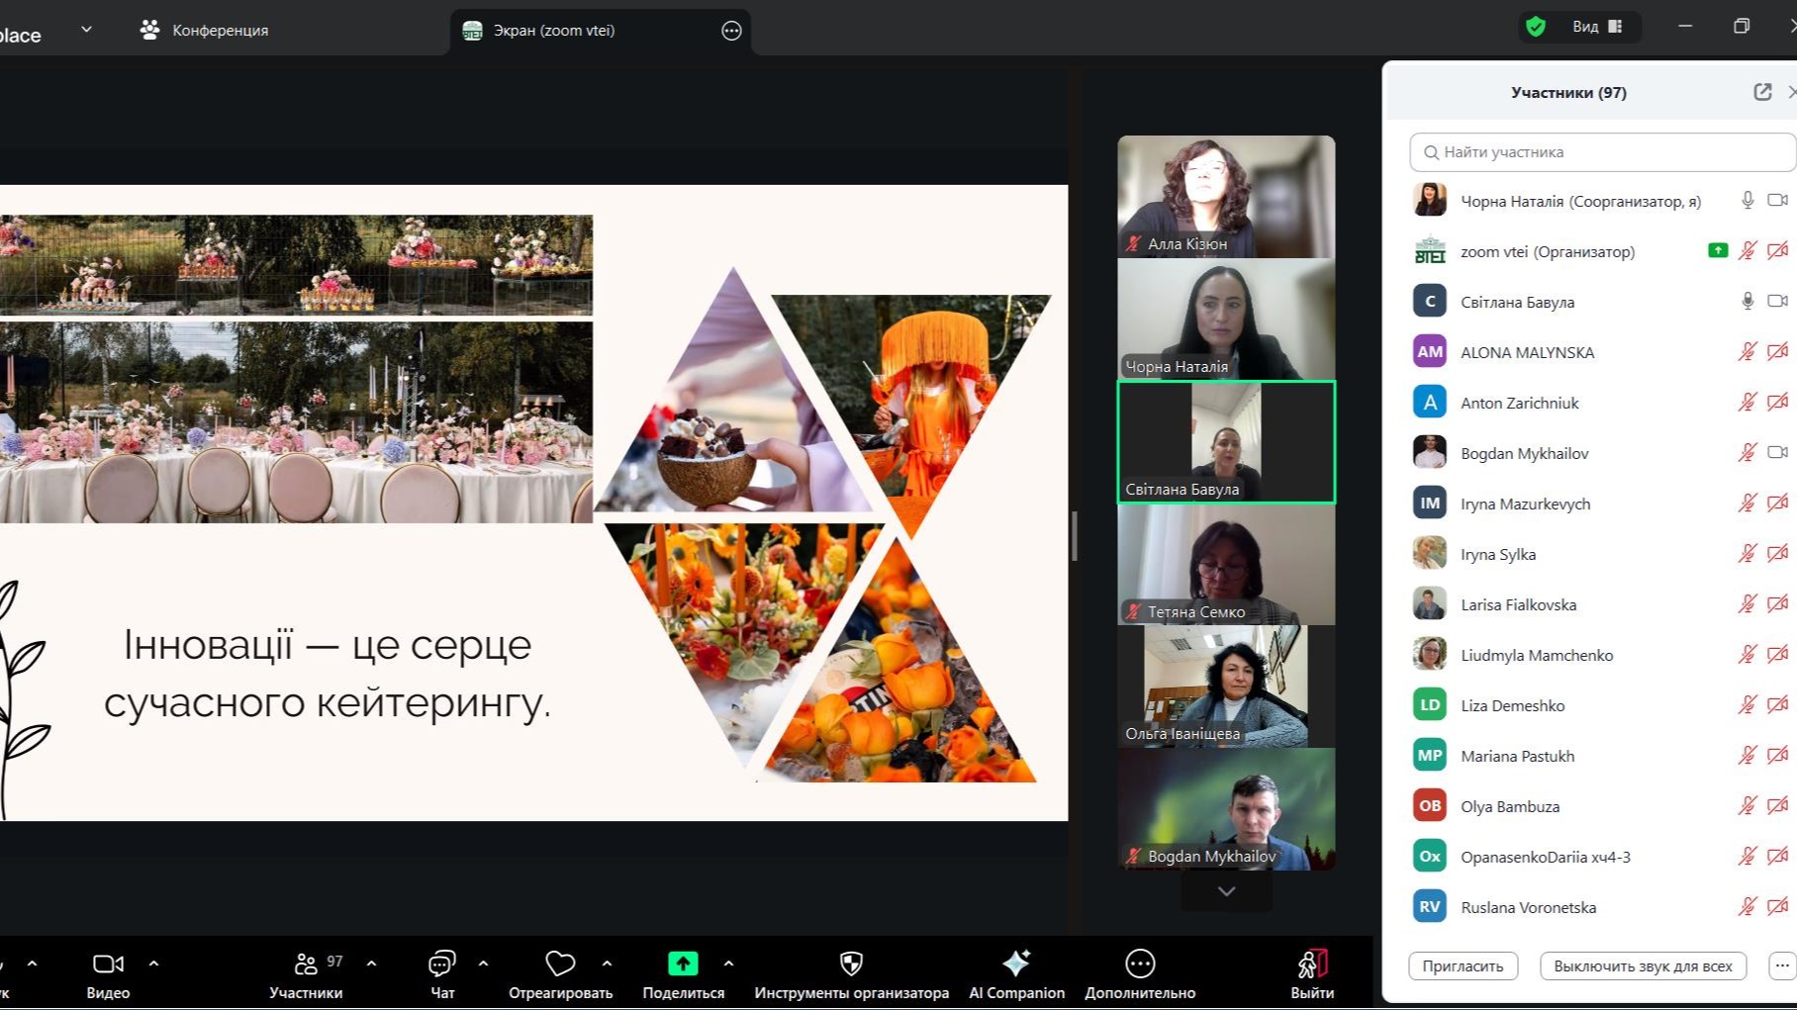The height and width of the screenshot is (1010, 1797).
Task: Click the Leave meeting icon
Action: pos(1312,964)
